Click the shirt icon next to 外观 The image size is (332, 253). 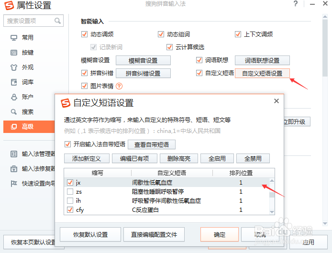14,67
